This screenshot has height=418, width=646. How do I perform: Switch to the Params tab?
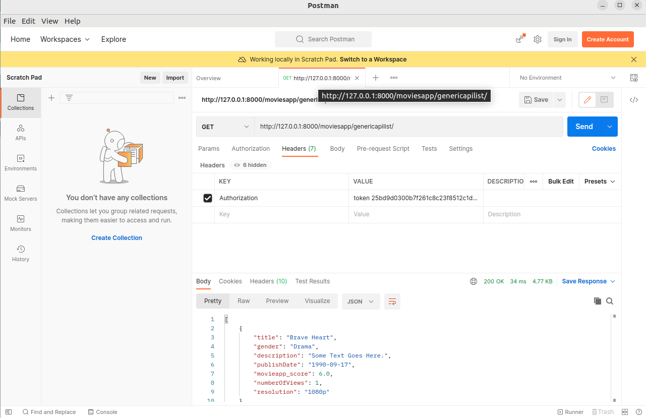209,149
